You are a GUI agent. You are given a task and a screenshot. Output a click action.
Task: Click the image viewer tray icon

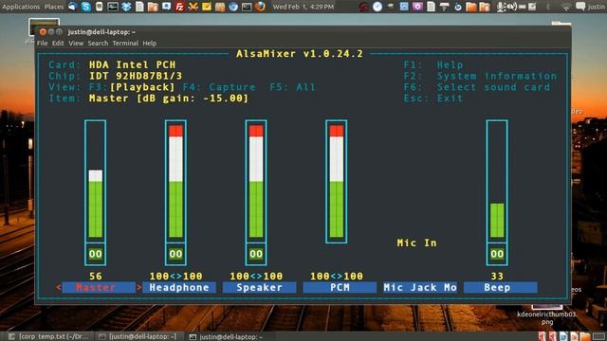[404, 7]
